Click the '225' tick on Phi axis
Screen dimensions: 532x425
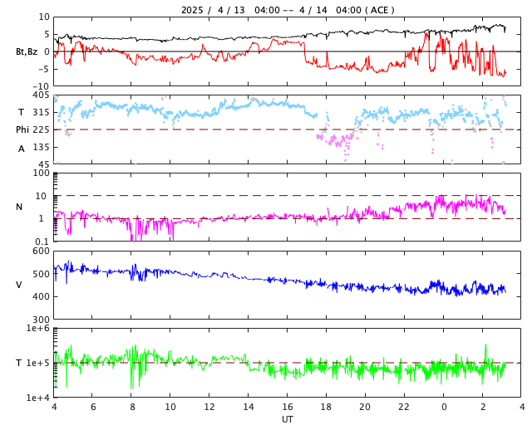coord(41,129)
